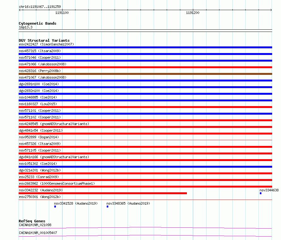Select the nsv457315 (Itsara2009) variant label
This screenshot has height=240, width=281.
(40, 51)
